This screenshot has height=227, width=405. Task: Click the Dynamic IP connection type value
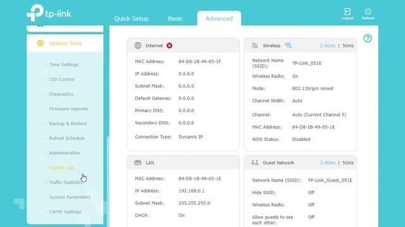[x=190, y=137]
